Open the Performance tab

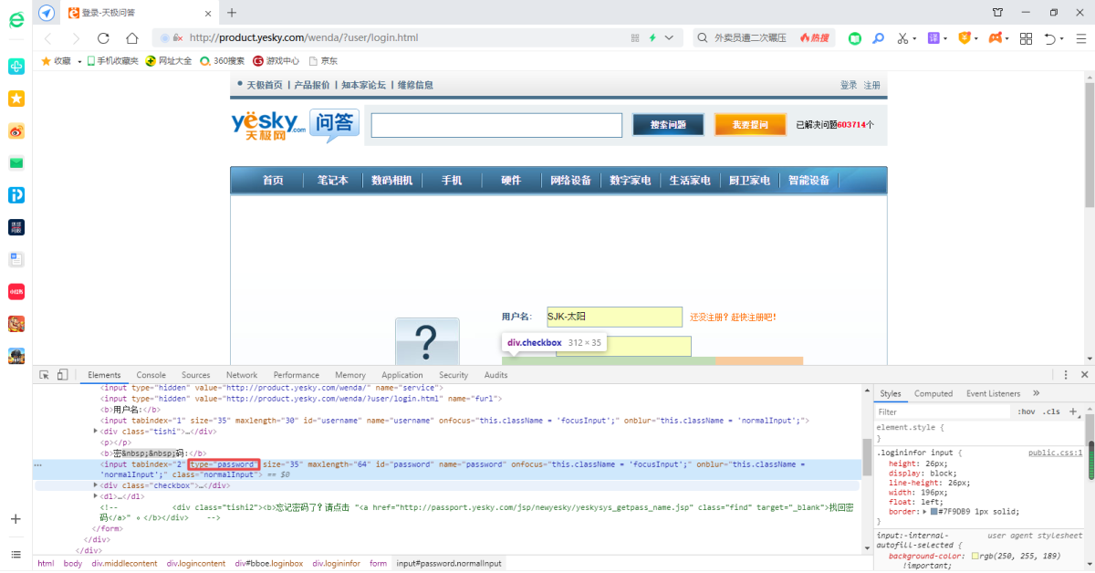[297, 375]
